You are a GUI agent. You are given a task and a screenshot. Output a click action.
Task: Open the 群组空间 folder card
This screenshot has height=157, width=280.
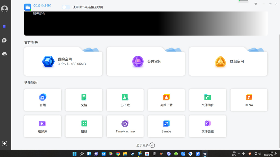(x=228, y=61)
